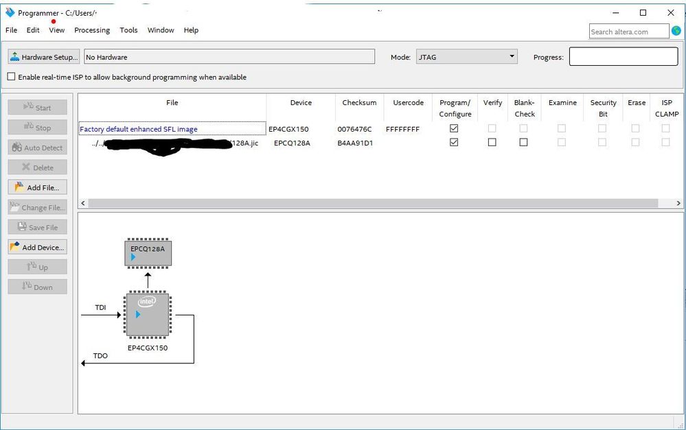
Task: Toggle Blank-Check checkbox for EP4CGX150 row
Action: tap(523, 128)
